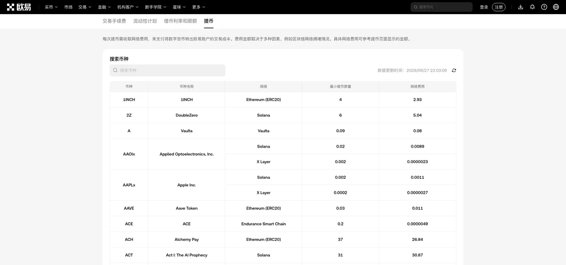The image size is (566, 265).
Task: Click the magnifier icon in header search
Action: click(x=416, y=7)
